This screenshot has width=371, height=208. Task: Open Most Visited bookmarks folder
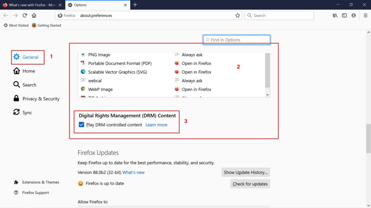tap(16, 25)
